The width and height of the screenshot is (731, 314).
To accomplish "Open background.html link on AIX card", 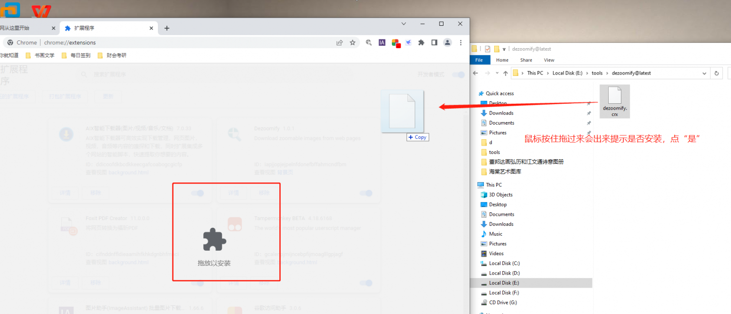I will pos(129,172).
